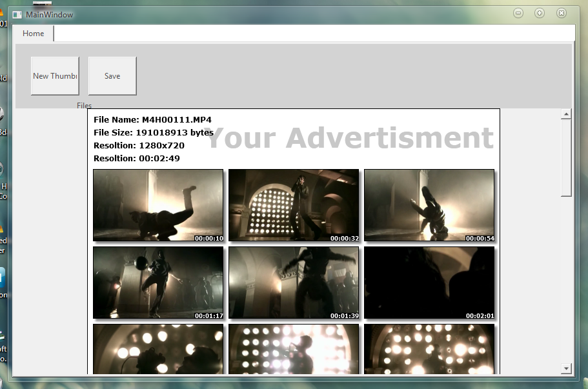Click the New Thumbnail button

[55, 76]
